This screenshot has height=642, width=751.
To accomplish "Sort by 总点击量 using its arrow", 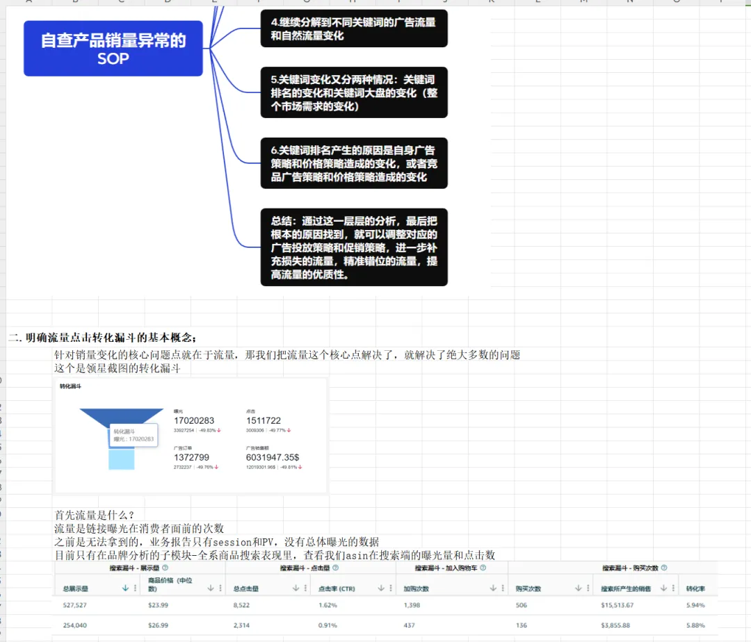I will 296,588.
